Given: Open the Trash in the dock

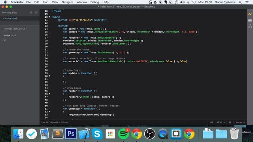Looking at the screenshot, I should [234, 134].
